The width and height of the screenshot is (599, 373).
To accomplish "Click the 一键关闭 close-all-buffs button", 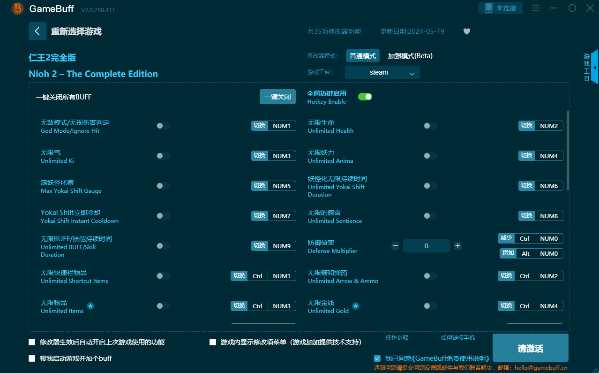I will coord(278,97).
